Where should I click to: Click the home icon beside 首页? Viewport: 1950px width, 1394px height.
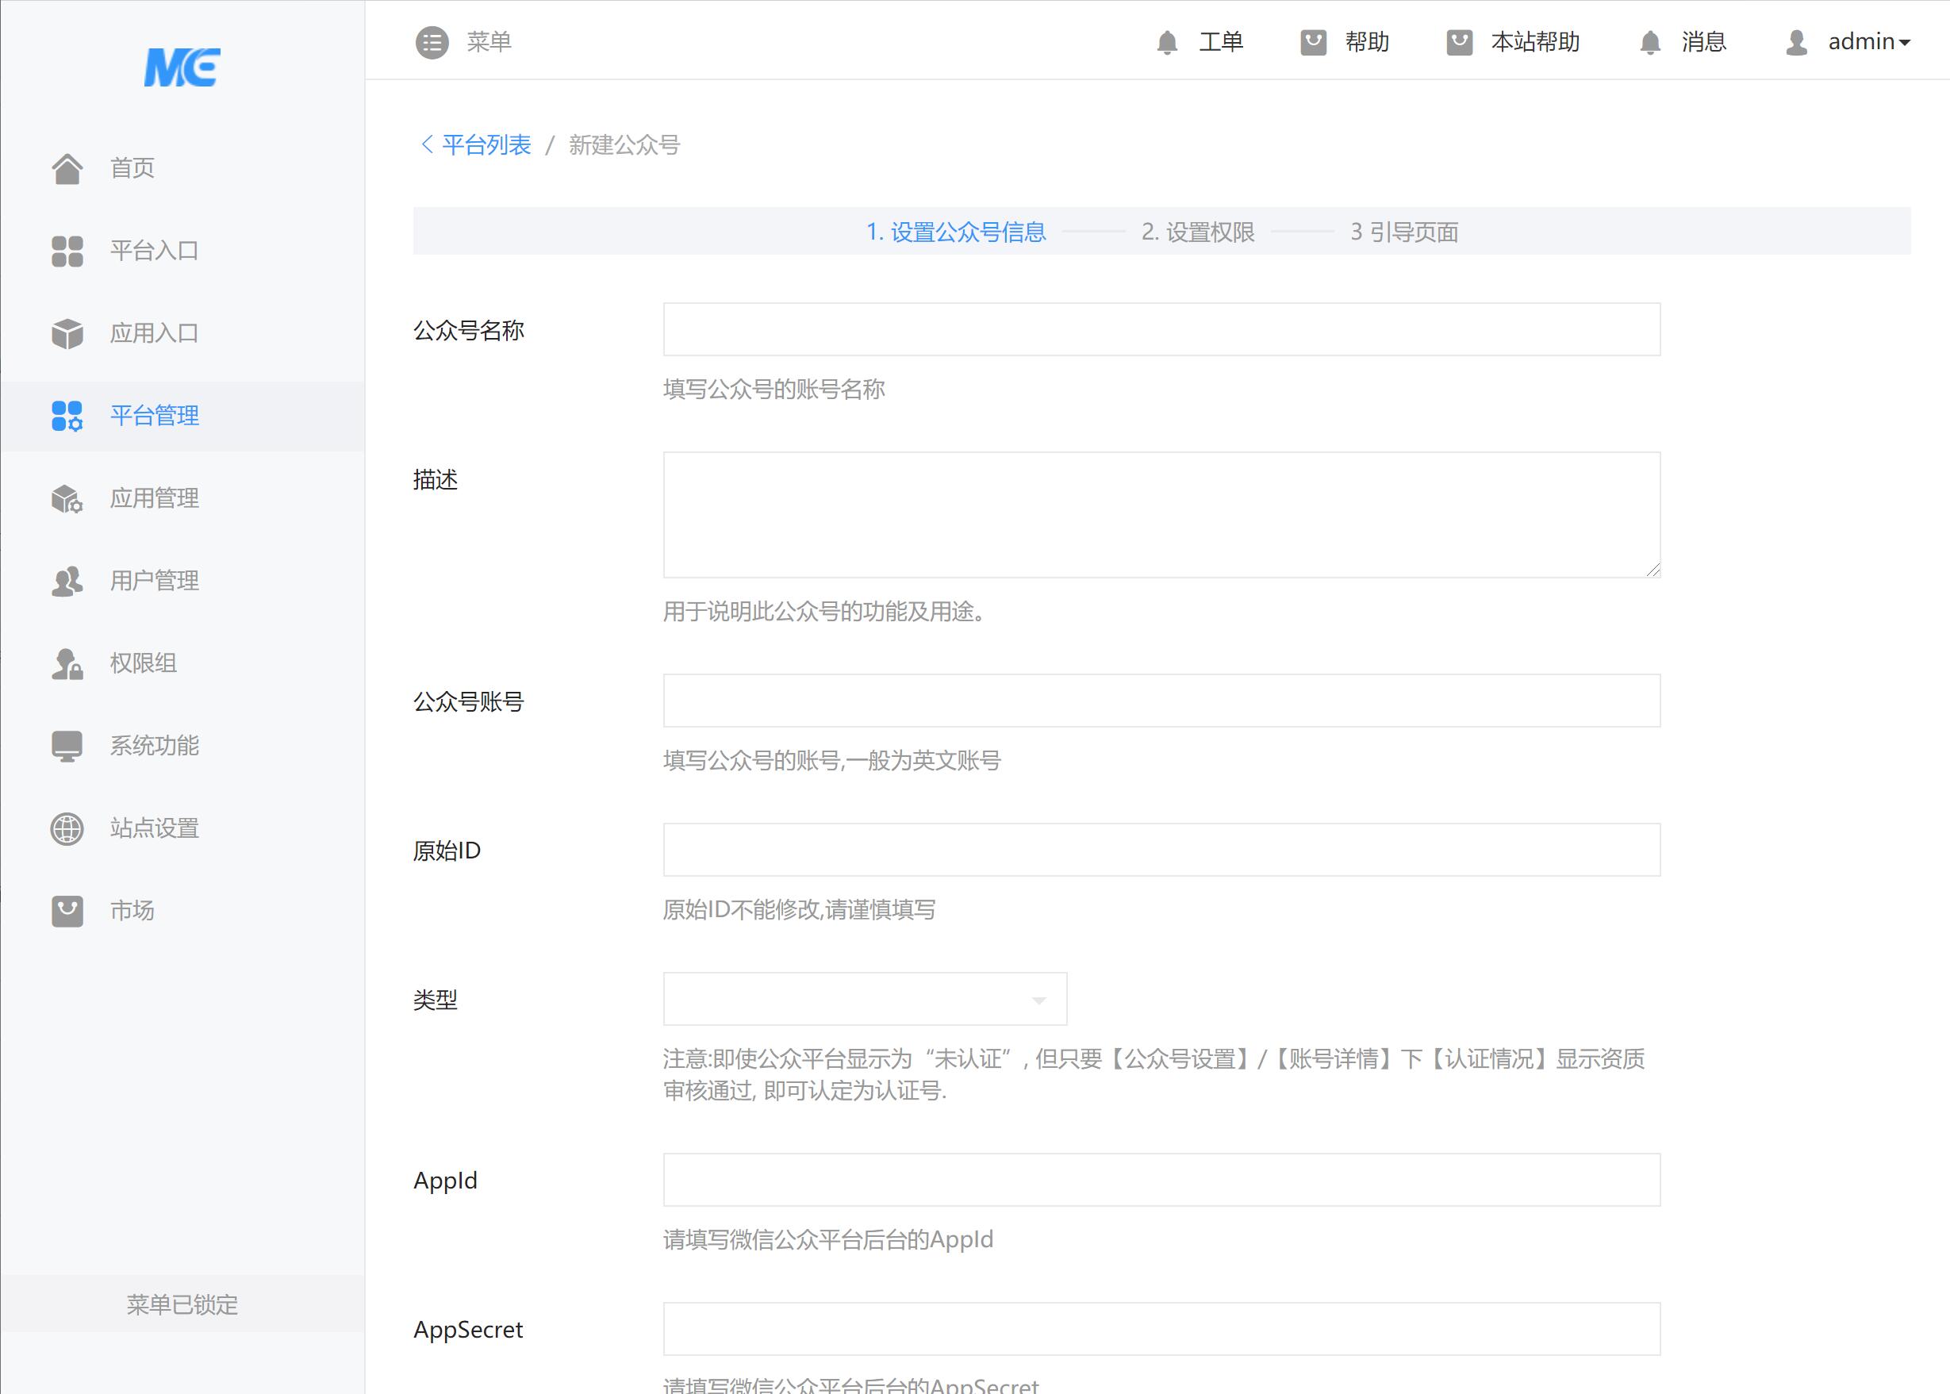click(67, 168)
